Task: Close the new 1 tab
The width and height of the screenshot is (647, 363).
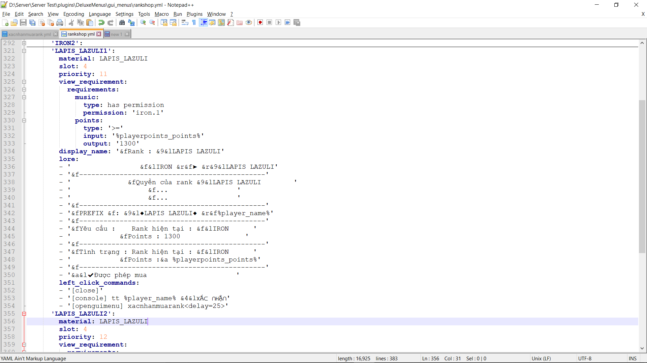Action: click(127, 34)
